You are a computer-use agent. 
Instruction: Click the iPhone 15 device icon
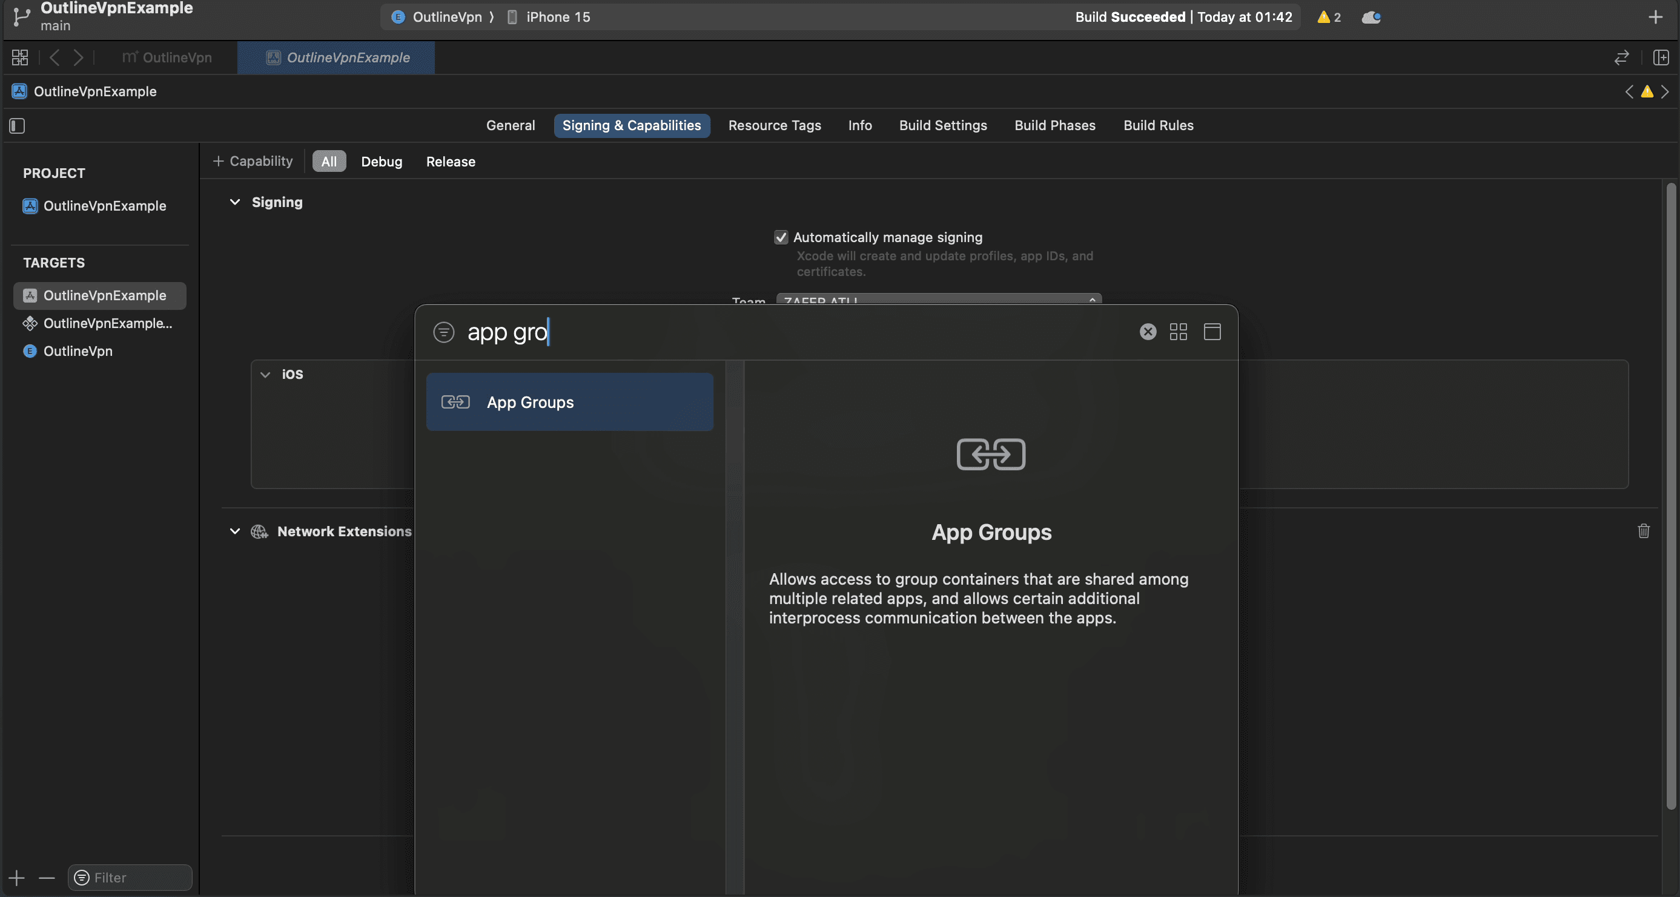coord(512,17)
